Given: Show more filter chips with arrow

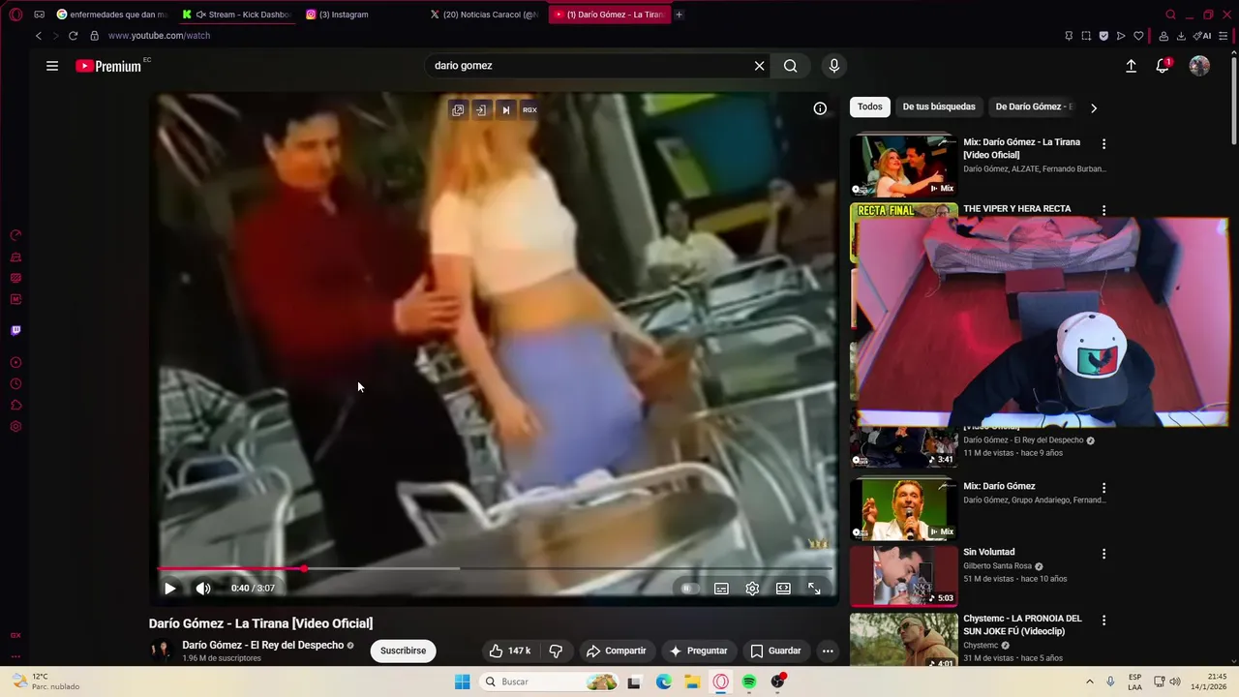Looking at the screenshot, I should pos(1094,107).
